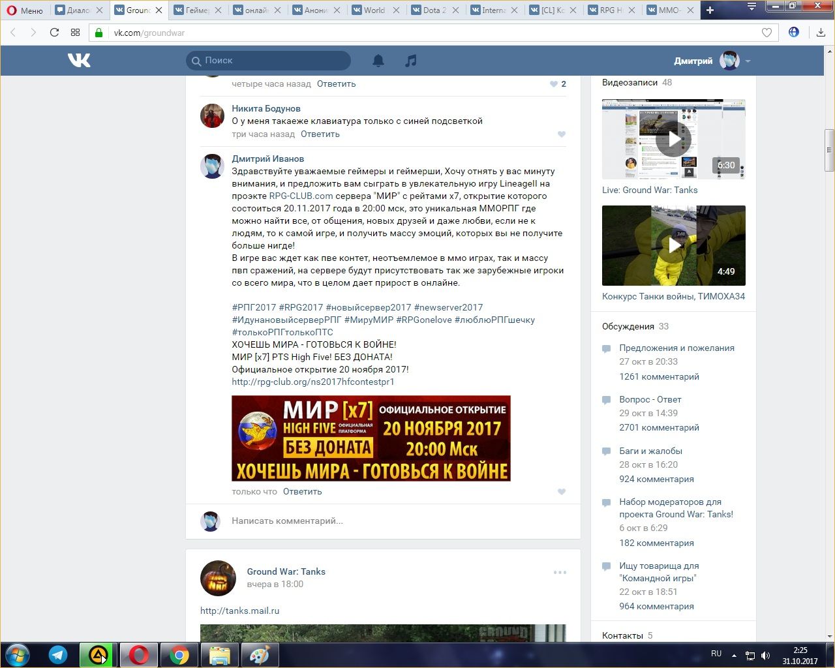
Task: Bookmark page with the heart icon
Action: (767, 33)
